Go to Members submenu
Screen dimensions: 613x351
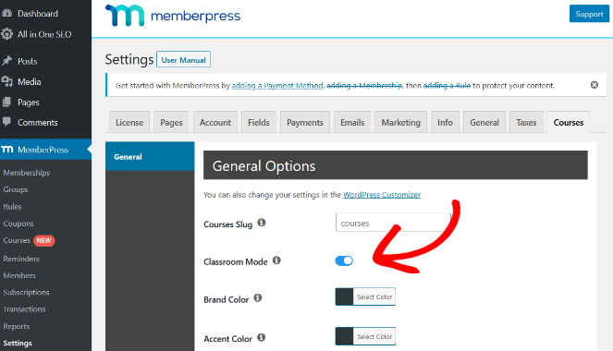tap(19, 275)
